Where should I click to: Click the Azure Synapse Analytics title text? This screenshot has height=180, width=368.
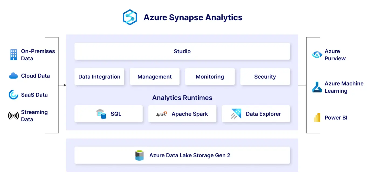click(x=193, y=17)
